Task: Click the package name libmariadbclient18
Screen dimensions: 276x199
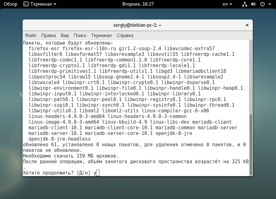Action: coord(201,71)
